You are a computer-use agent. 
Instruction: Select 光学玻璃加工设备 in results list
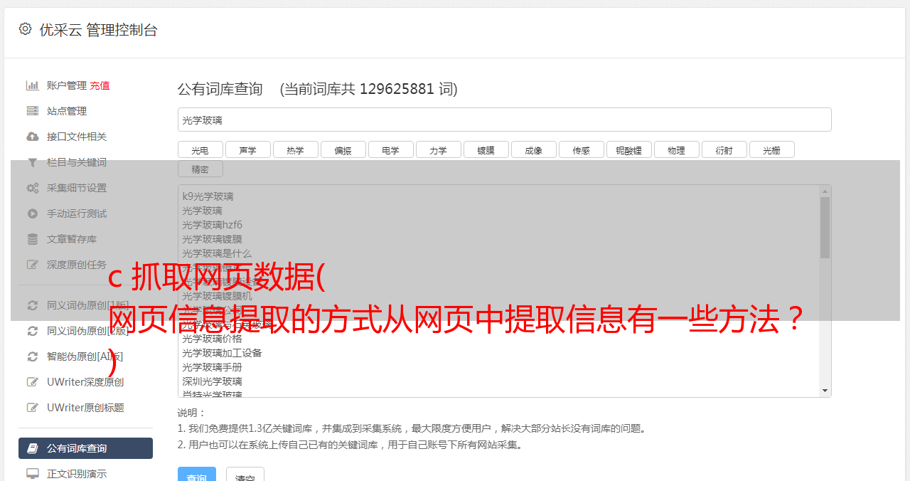222,353
